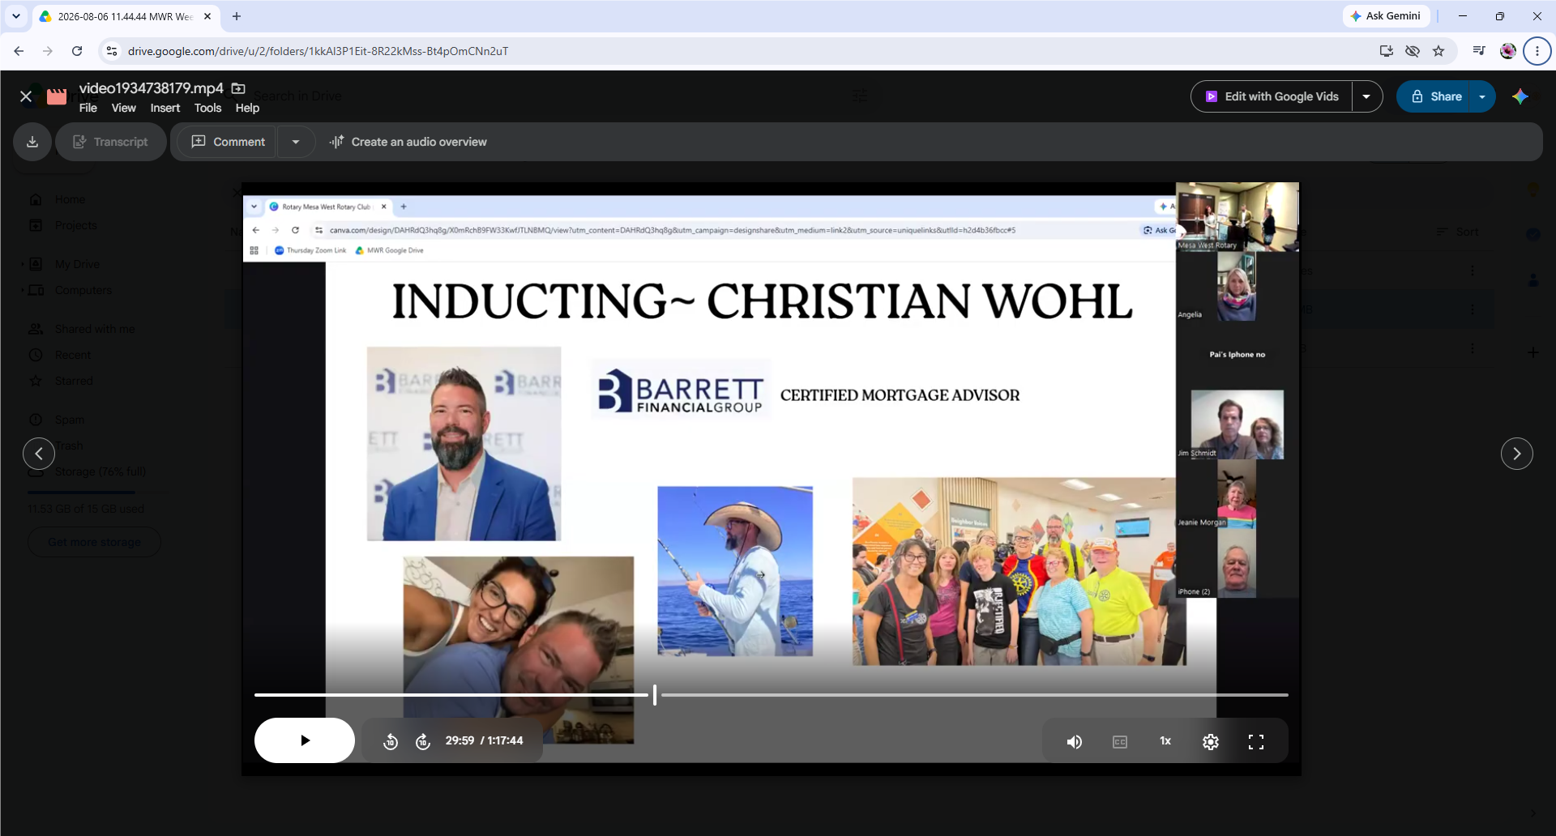This screenshot has width=1556, height=836.
Task: Click the video progress bar scrubber
Action: point(655,695)
